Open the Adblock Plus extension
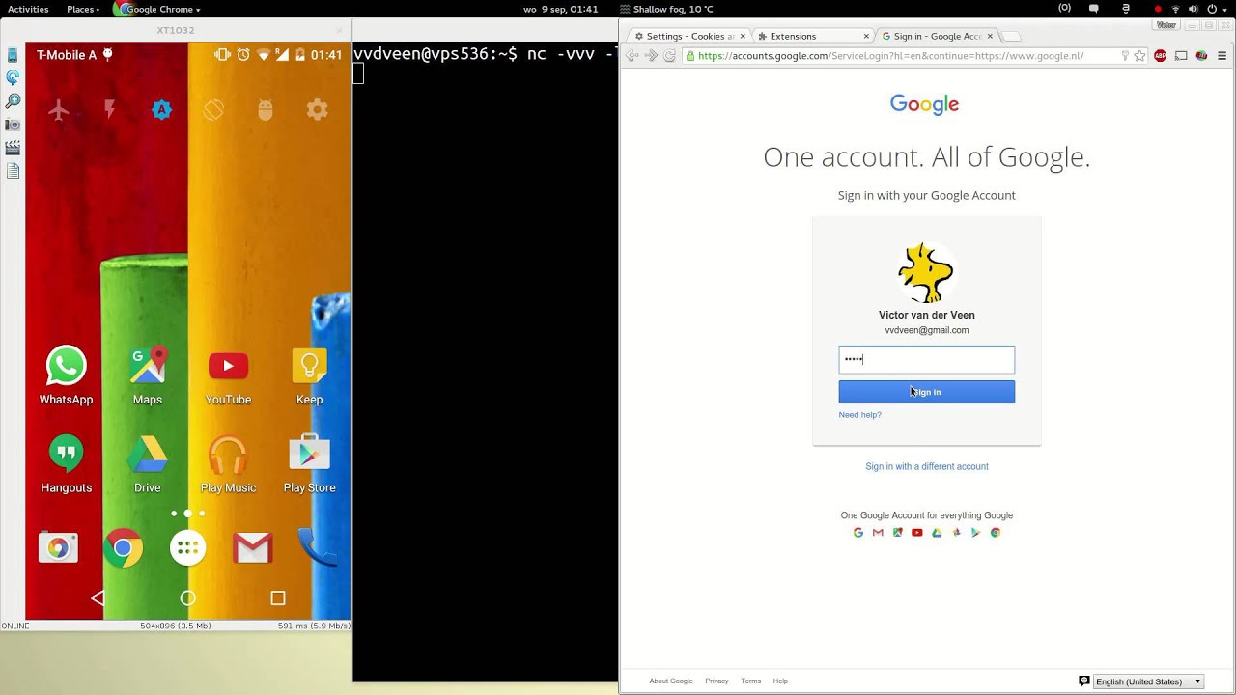Viewport: 1236px width, 695px height. click(x=1161, y=56)
